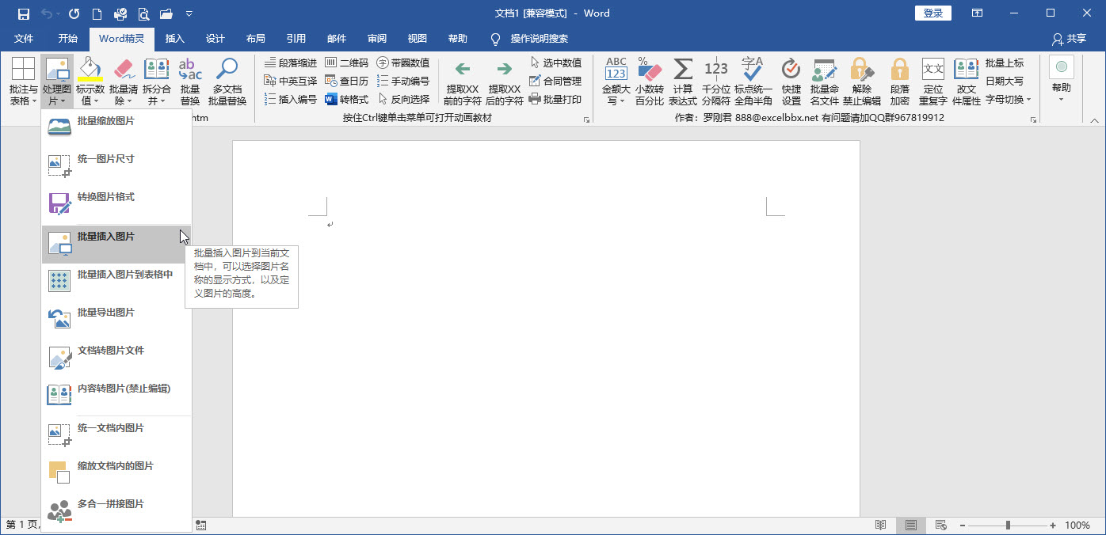This screenshot has height=535, width=1106.
Task: Switch to print layout view icon
Action: click(x=911, y=526)
